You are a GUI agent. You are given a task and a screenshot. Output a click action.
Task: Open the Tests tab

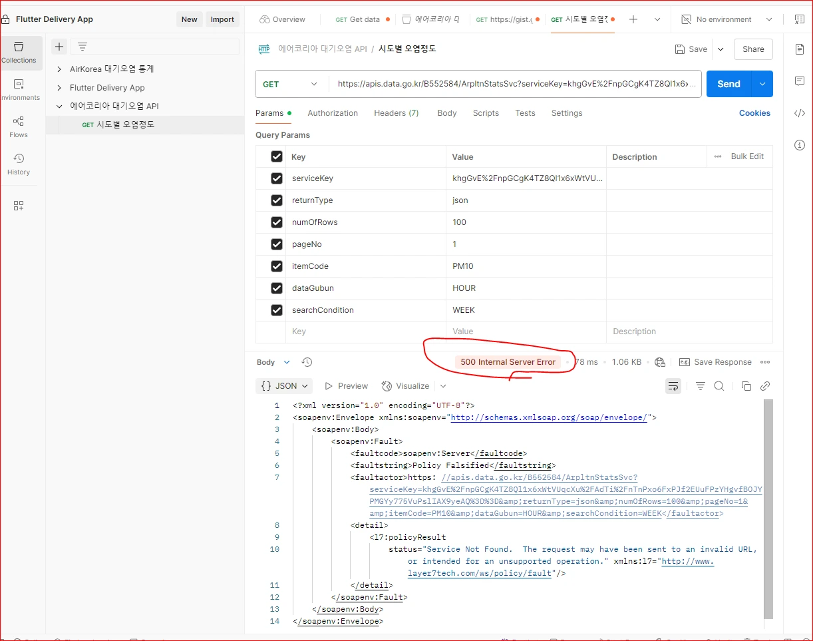(x=525, y=113)
